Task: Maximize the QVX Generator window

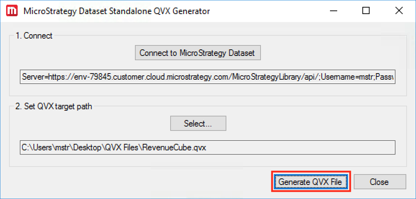Action: click(x=366, y=11)
